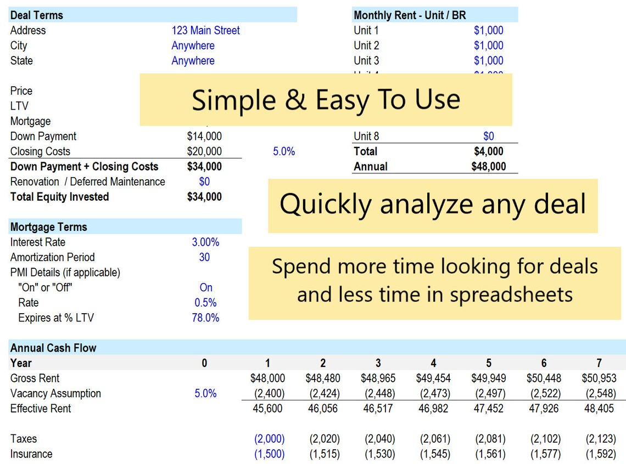626x464 pixels.
Task: Select the Interest Rate value of 3.00%
Action: [x=205, y=242]
